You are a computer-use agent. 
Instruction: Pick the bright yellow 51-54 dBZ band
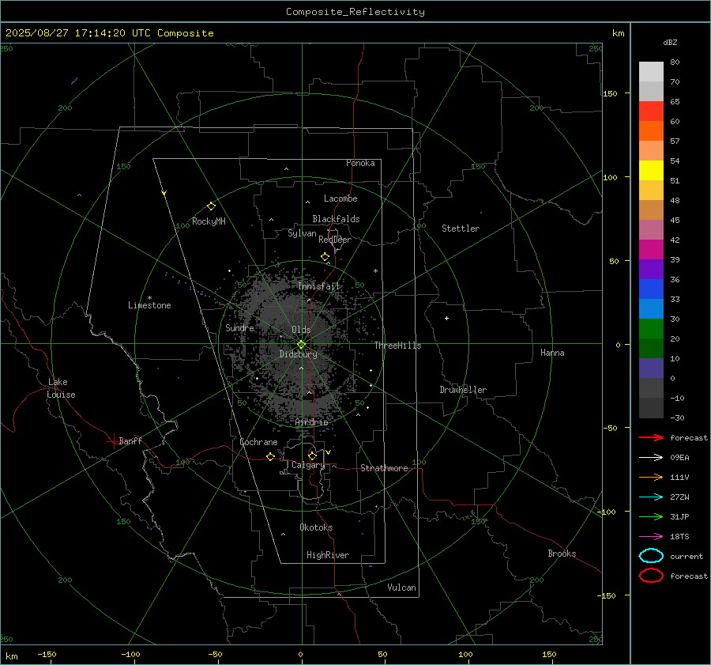coord(651,170)
